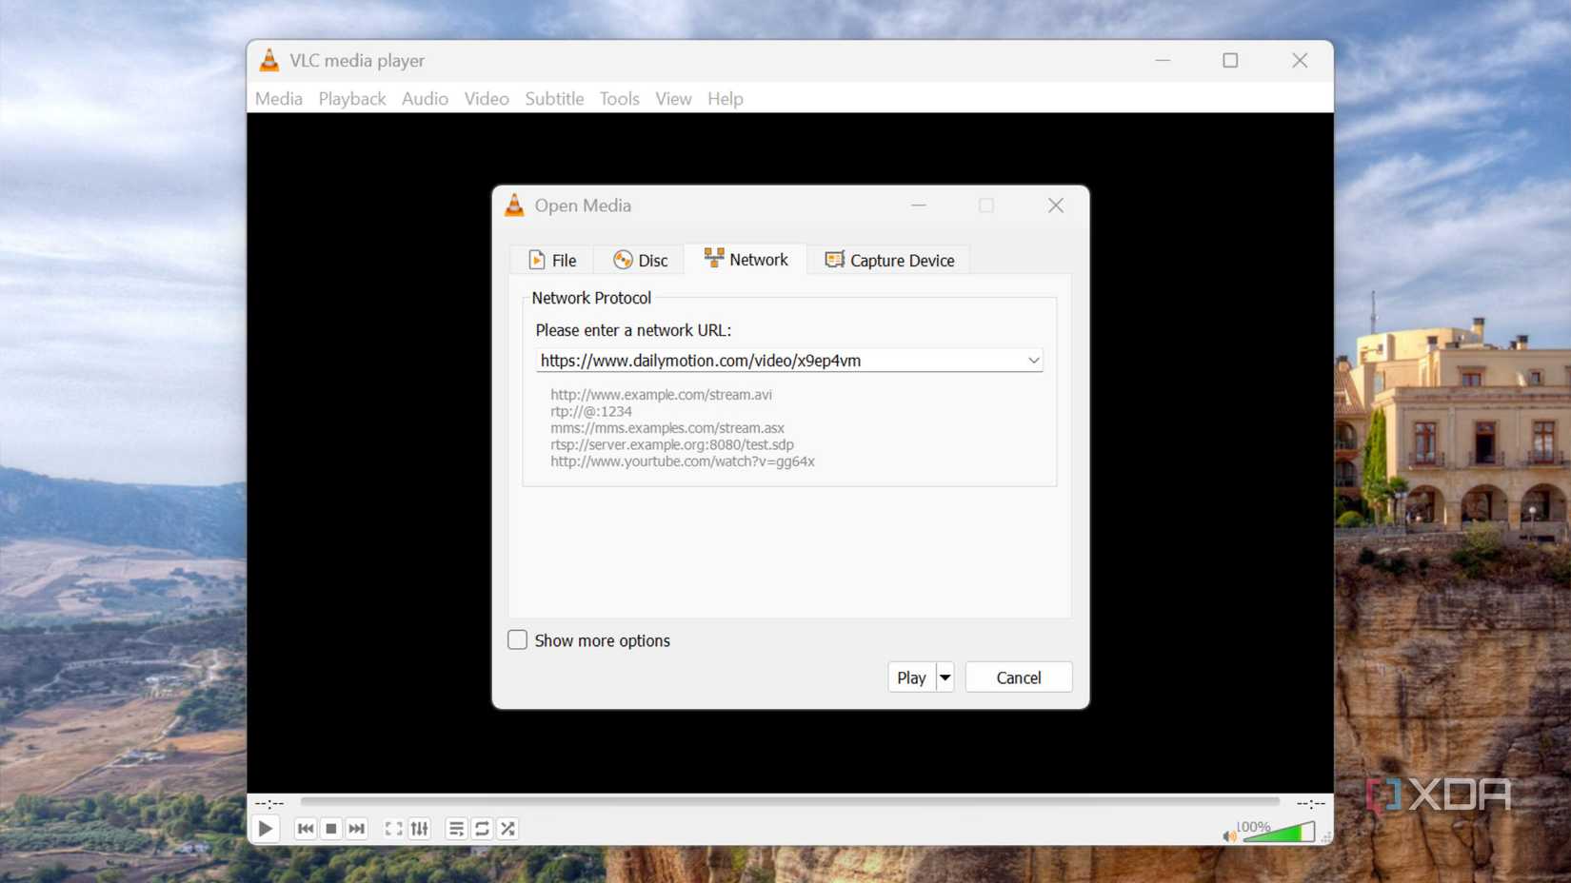
Task: Mute audio via the speaker icon
Action: click(x=1228, y=834)
